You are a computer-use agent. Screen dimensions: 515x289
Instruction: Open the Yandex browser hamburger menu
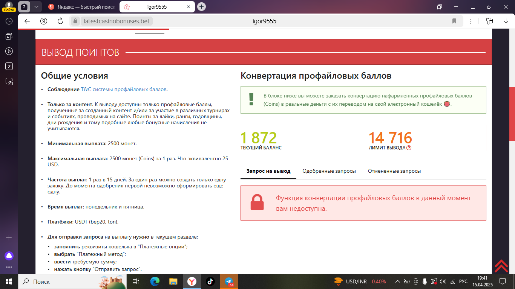click(456, 7)
